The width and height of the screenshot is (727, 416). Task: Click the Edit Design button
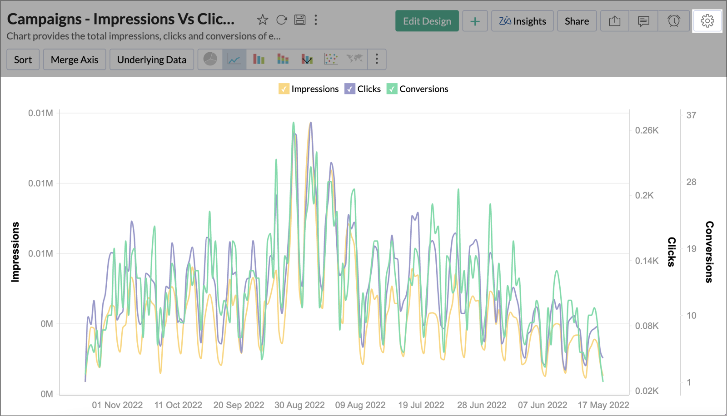pyautogui.click(x=427, y=21)
